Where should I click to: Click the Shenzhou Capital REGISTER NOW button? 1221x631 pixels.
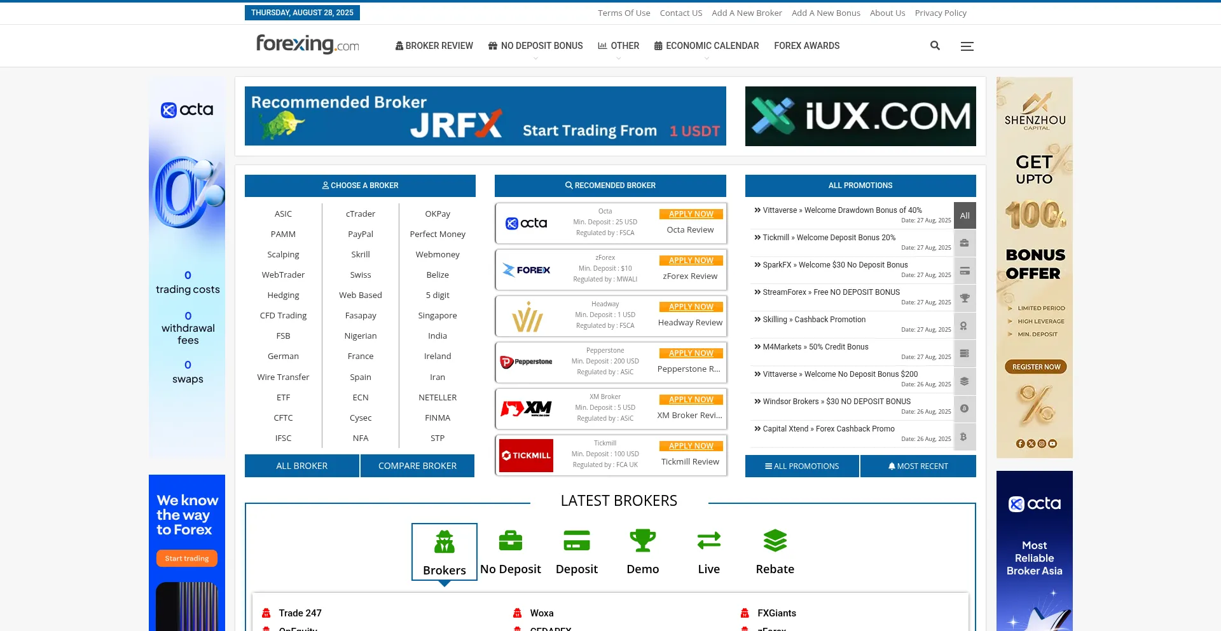(1035, 367)
